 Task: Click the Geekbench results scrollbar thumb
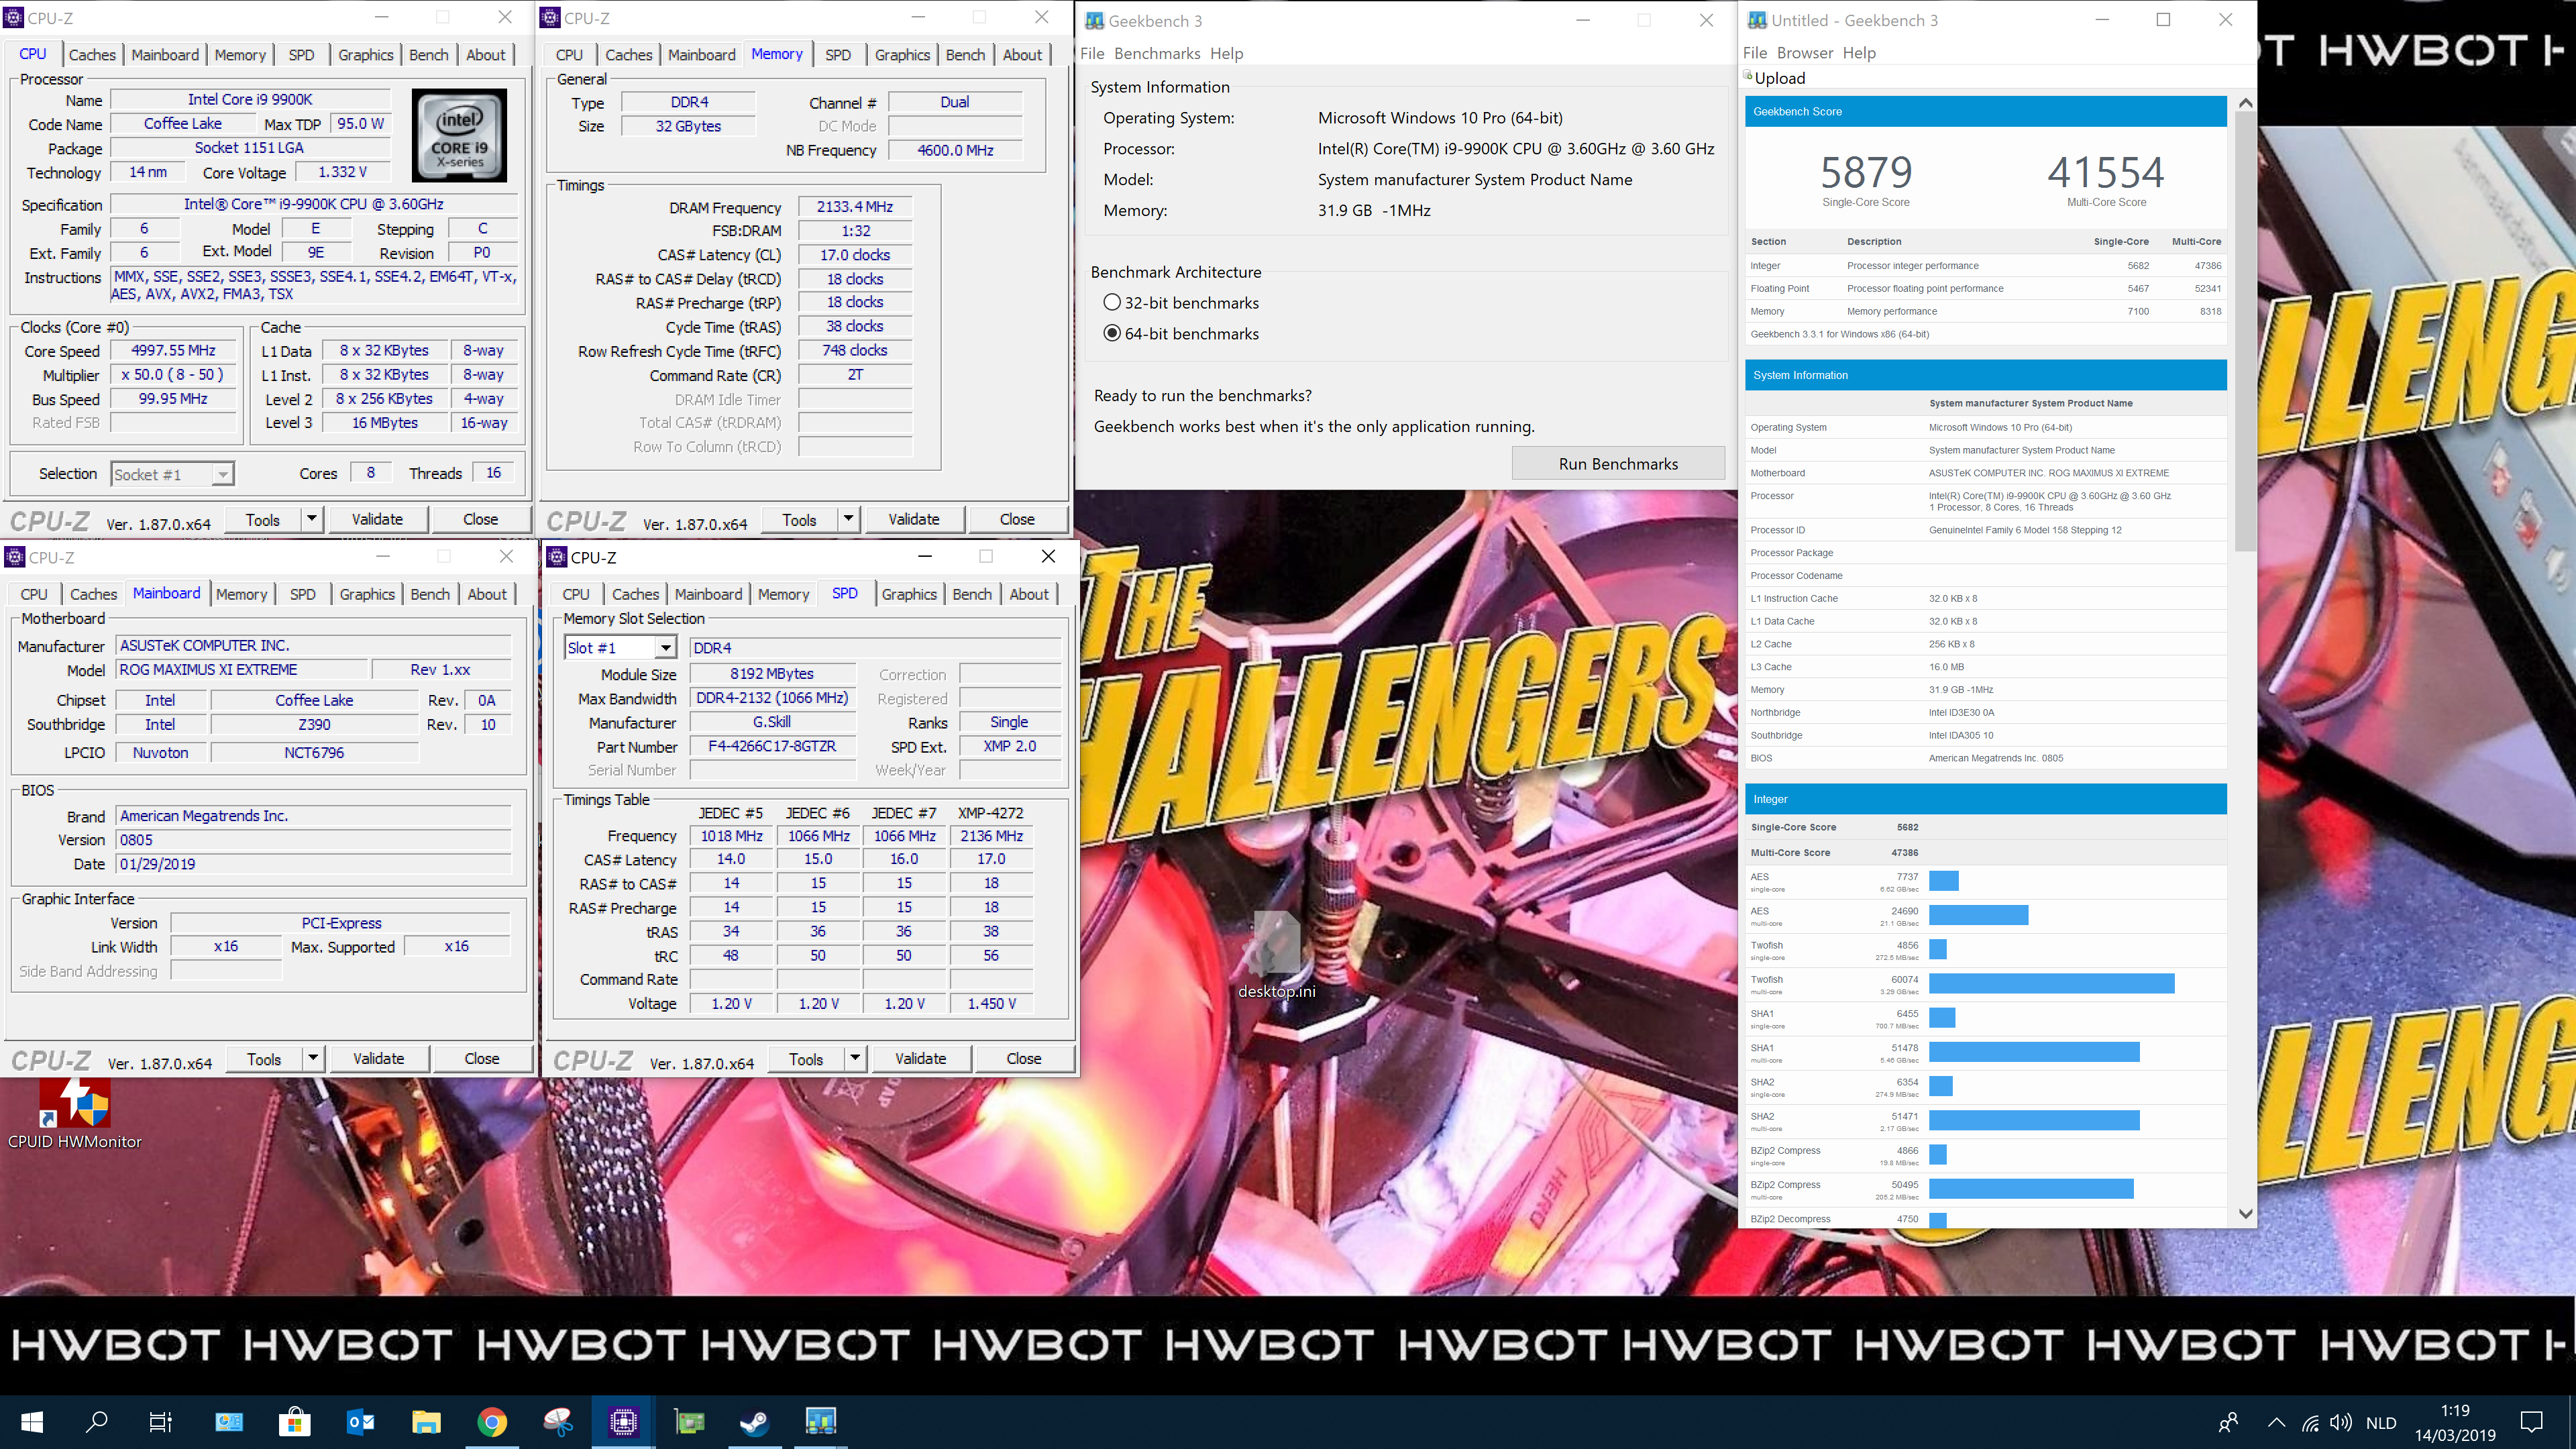point(2245,330)
